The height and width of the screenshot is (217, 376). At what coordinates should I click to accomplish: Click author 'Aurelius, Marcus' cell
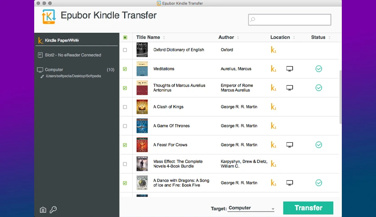(x=236, y=69)
